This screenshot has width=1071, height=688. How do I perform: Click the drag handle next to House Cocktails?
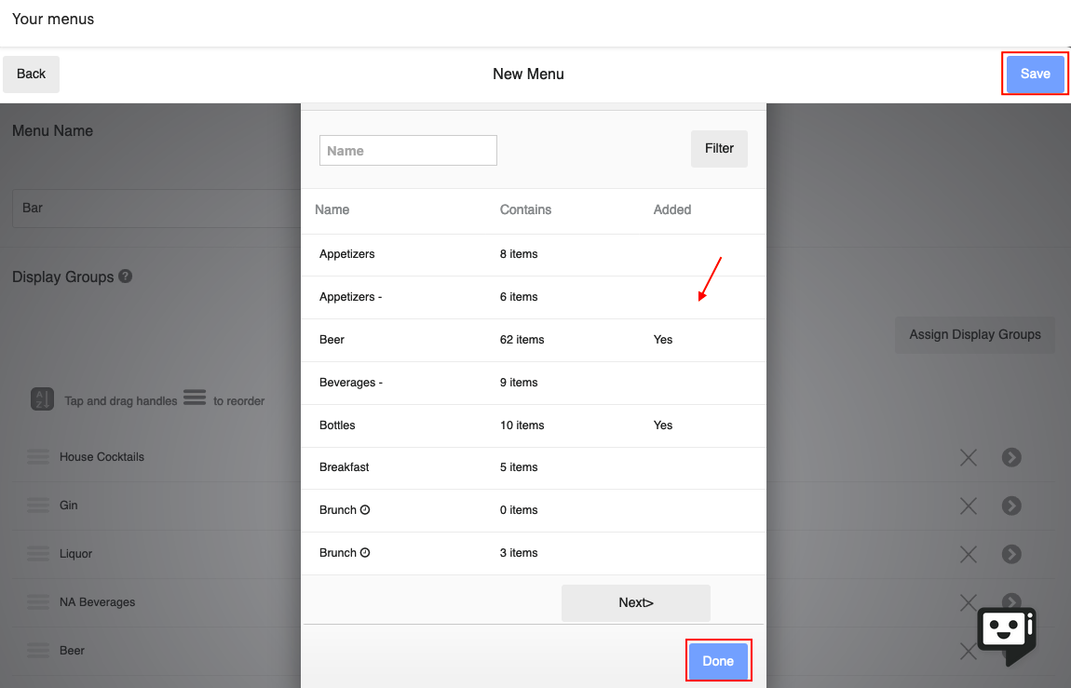(38, 456)
